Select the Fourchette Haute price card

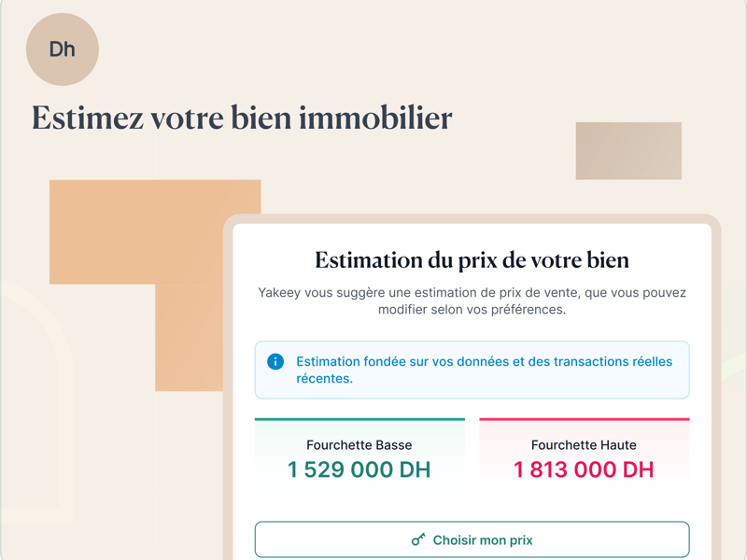click(x=584, y=457)
